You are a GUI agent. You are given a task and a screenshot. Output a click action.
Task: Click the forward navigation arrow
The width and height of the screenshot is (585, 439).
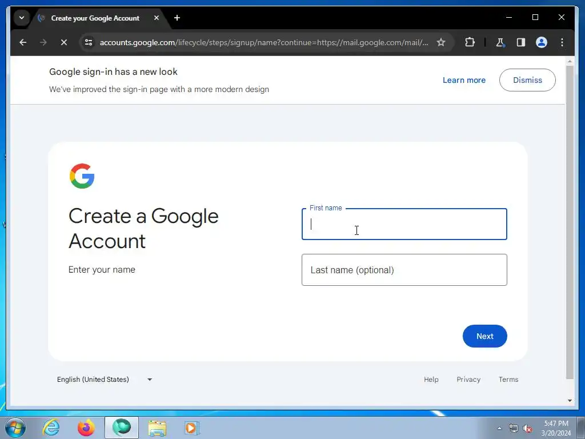click(x=43, y=42)
